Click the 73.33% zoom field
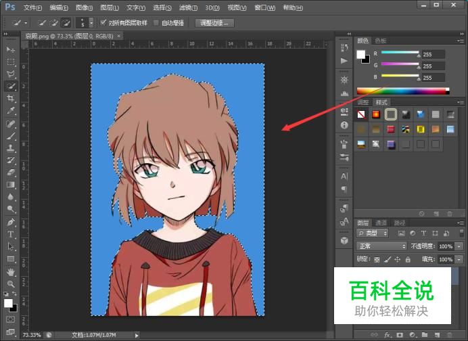This screenshot has width=468, height=341. 32,335
